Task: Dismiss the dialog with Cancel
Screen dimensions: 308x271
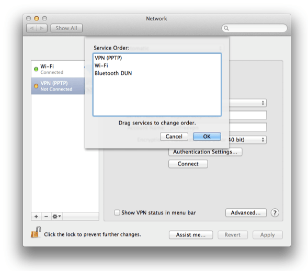Action: tap(174, 137)
